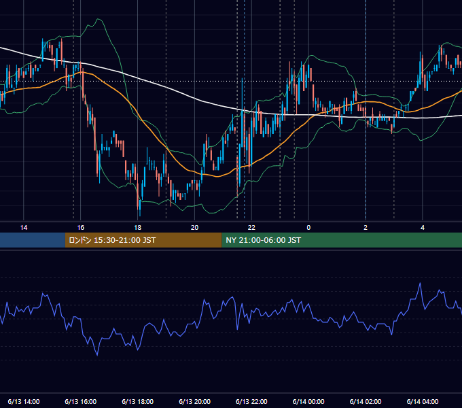
Task: Click the 6/13 20:00 date label
Action: [194, 401]
